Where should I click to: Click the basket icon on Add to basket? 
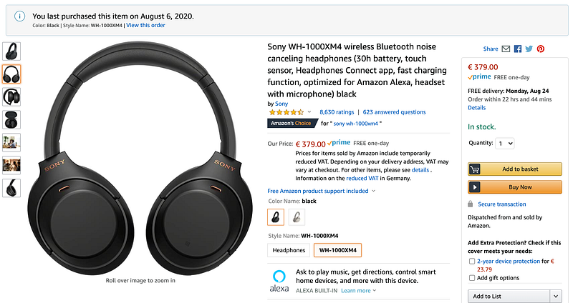coord(475,169)
